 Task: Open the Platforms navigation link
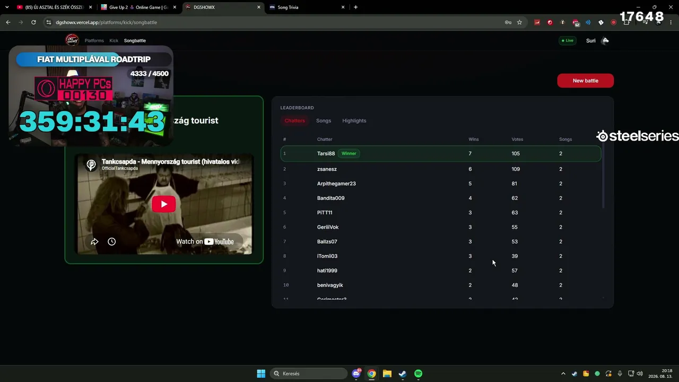click(x=94, y=40)
